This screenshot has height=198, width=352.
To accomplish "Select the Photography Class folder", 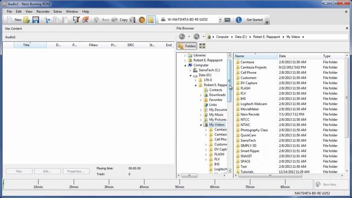I will (254, 130).
